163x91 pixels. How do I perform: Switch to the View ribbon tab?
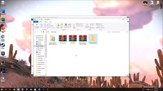click(50, 22)
